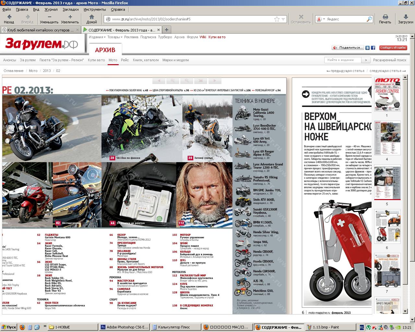Follow the следующая статья link
415x332 pixels.
[387, 71]
